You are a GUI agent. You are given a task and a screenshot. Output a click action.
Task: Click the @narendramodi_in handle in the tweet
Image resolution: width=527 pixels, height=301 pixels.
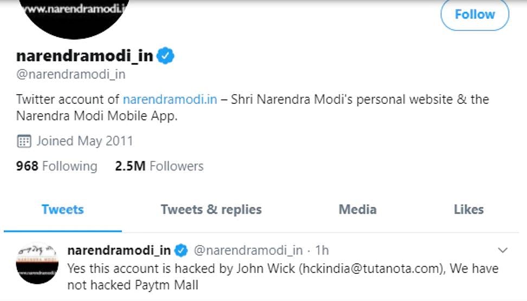point(248,251)
